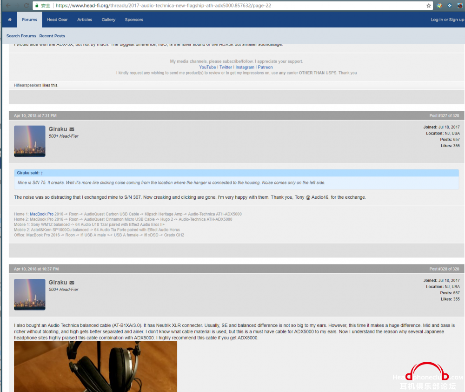465x392 pixels.
Task: Follow the Twitter signature link
Action: [x=226, y=67]
